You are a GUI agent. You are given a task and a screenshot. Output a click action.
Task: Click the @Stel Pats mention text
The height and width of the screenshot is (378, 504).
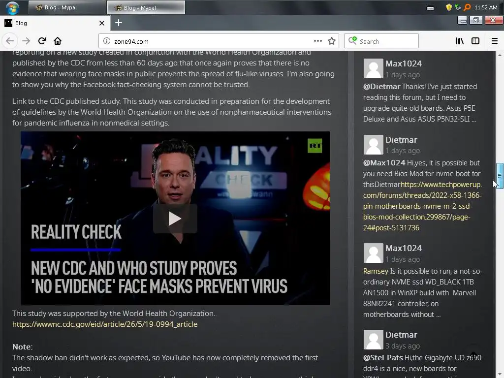383,358
